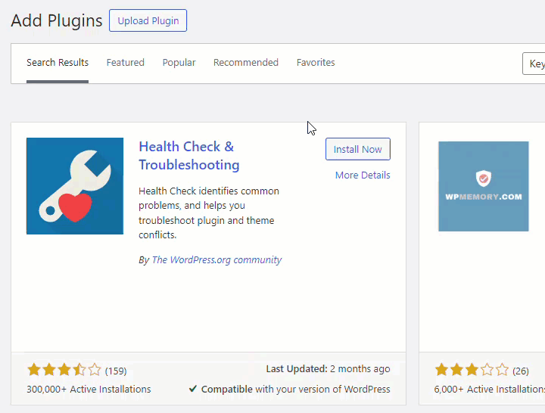The height and width of the screenshot is (413, 545).
Task: Visit The WordPress.org community author link
Action: pyautogui.click(x=216, y=259)
